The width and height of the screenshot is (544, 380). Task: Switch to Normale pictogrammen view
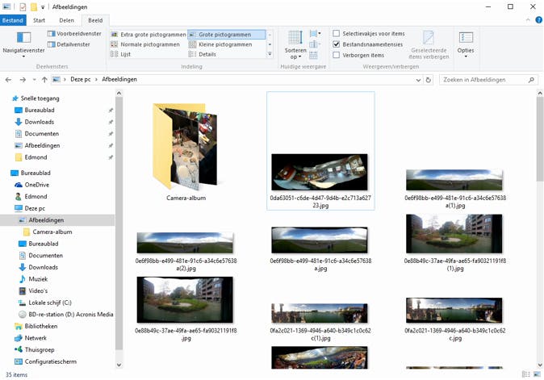pyautogui.click(x=145, y=44)
